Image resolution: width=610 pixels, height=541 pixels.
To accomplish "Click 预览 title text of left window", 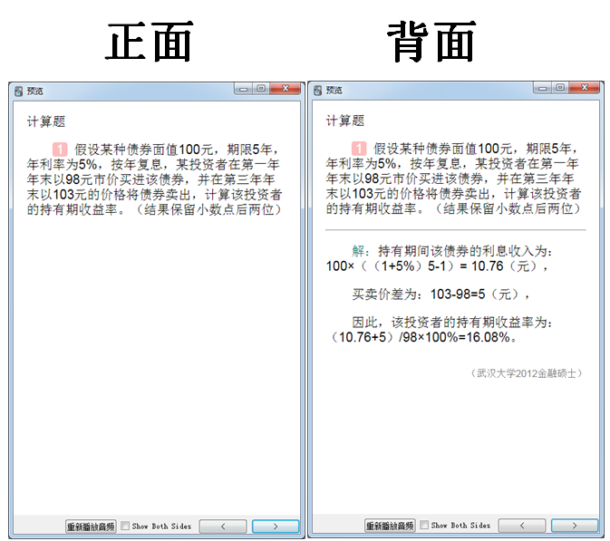I will click(x=35, y=92).
